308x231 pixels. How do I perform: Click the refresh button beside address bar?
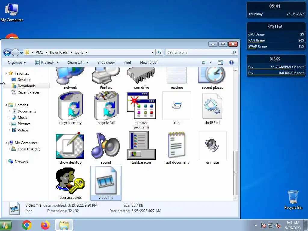point(159,52)
